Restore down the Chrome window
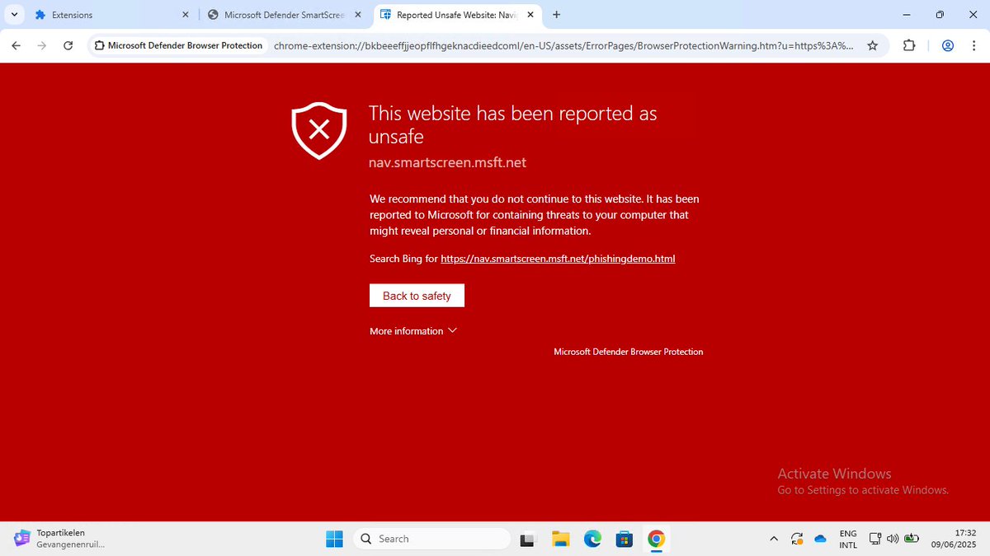The image size is (990, 556). pyautogui.click(x=940, y=15)
